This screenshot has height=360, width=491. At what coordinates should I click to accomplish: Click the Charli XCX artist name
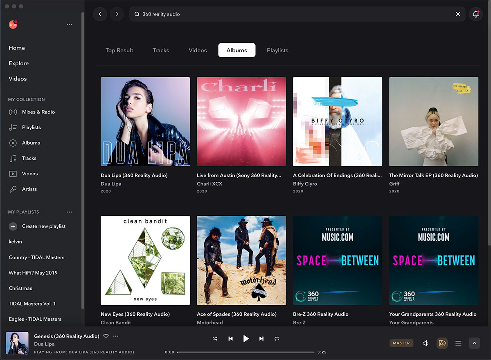(x=209, y=184)
